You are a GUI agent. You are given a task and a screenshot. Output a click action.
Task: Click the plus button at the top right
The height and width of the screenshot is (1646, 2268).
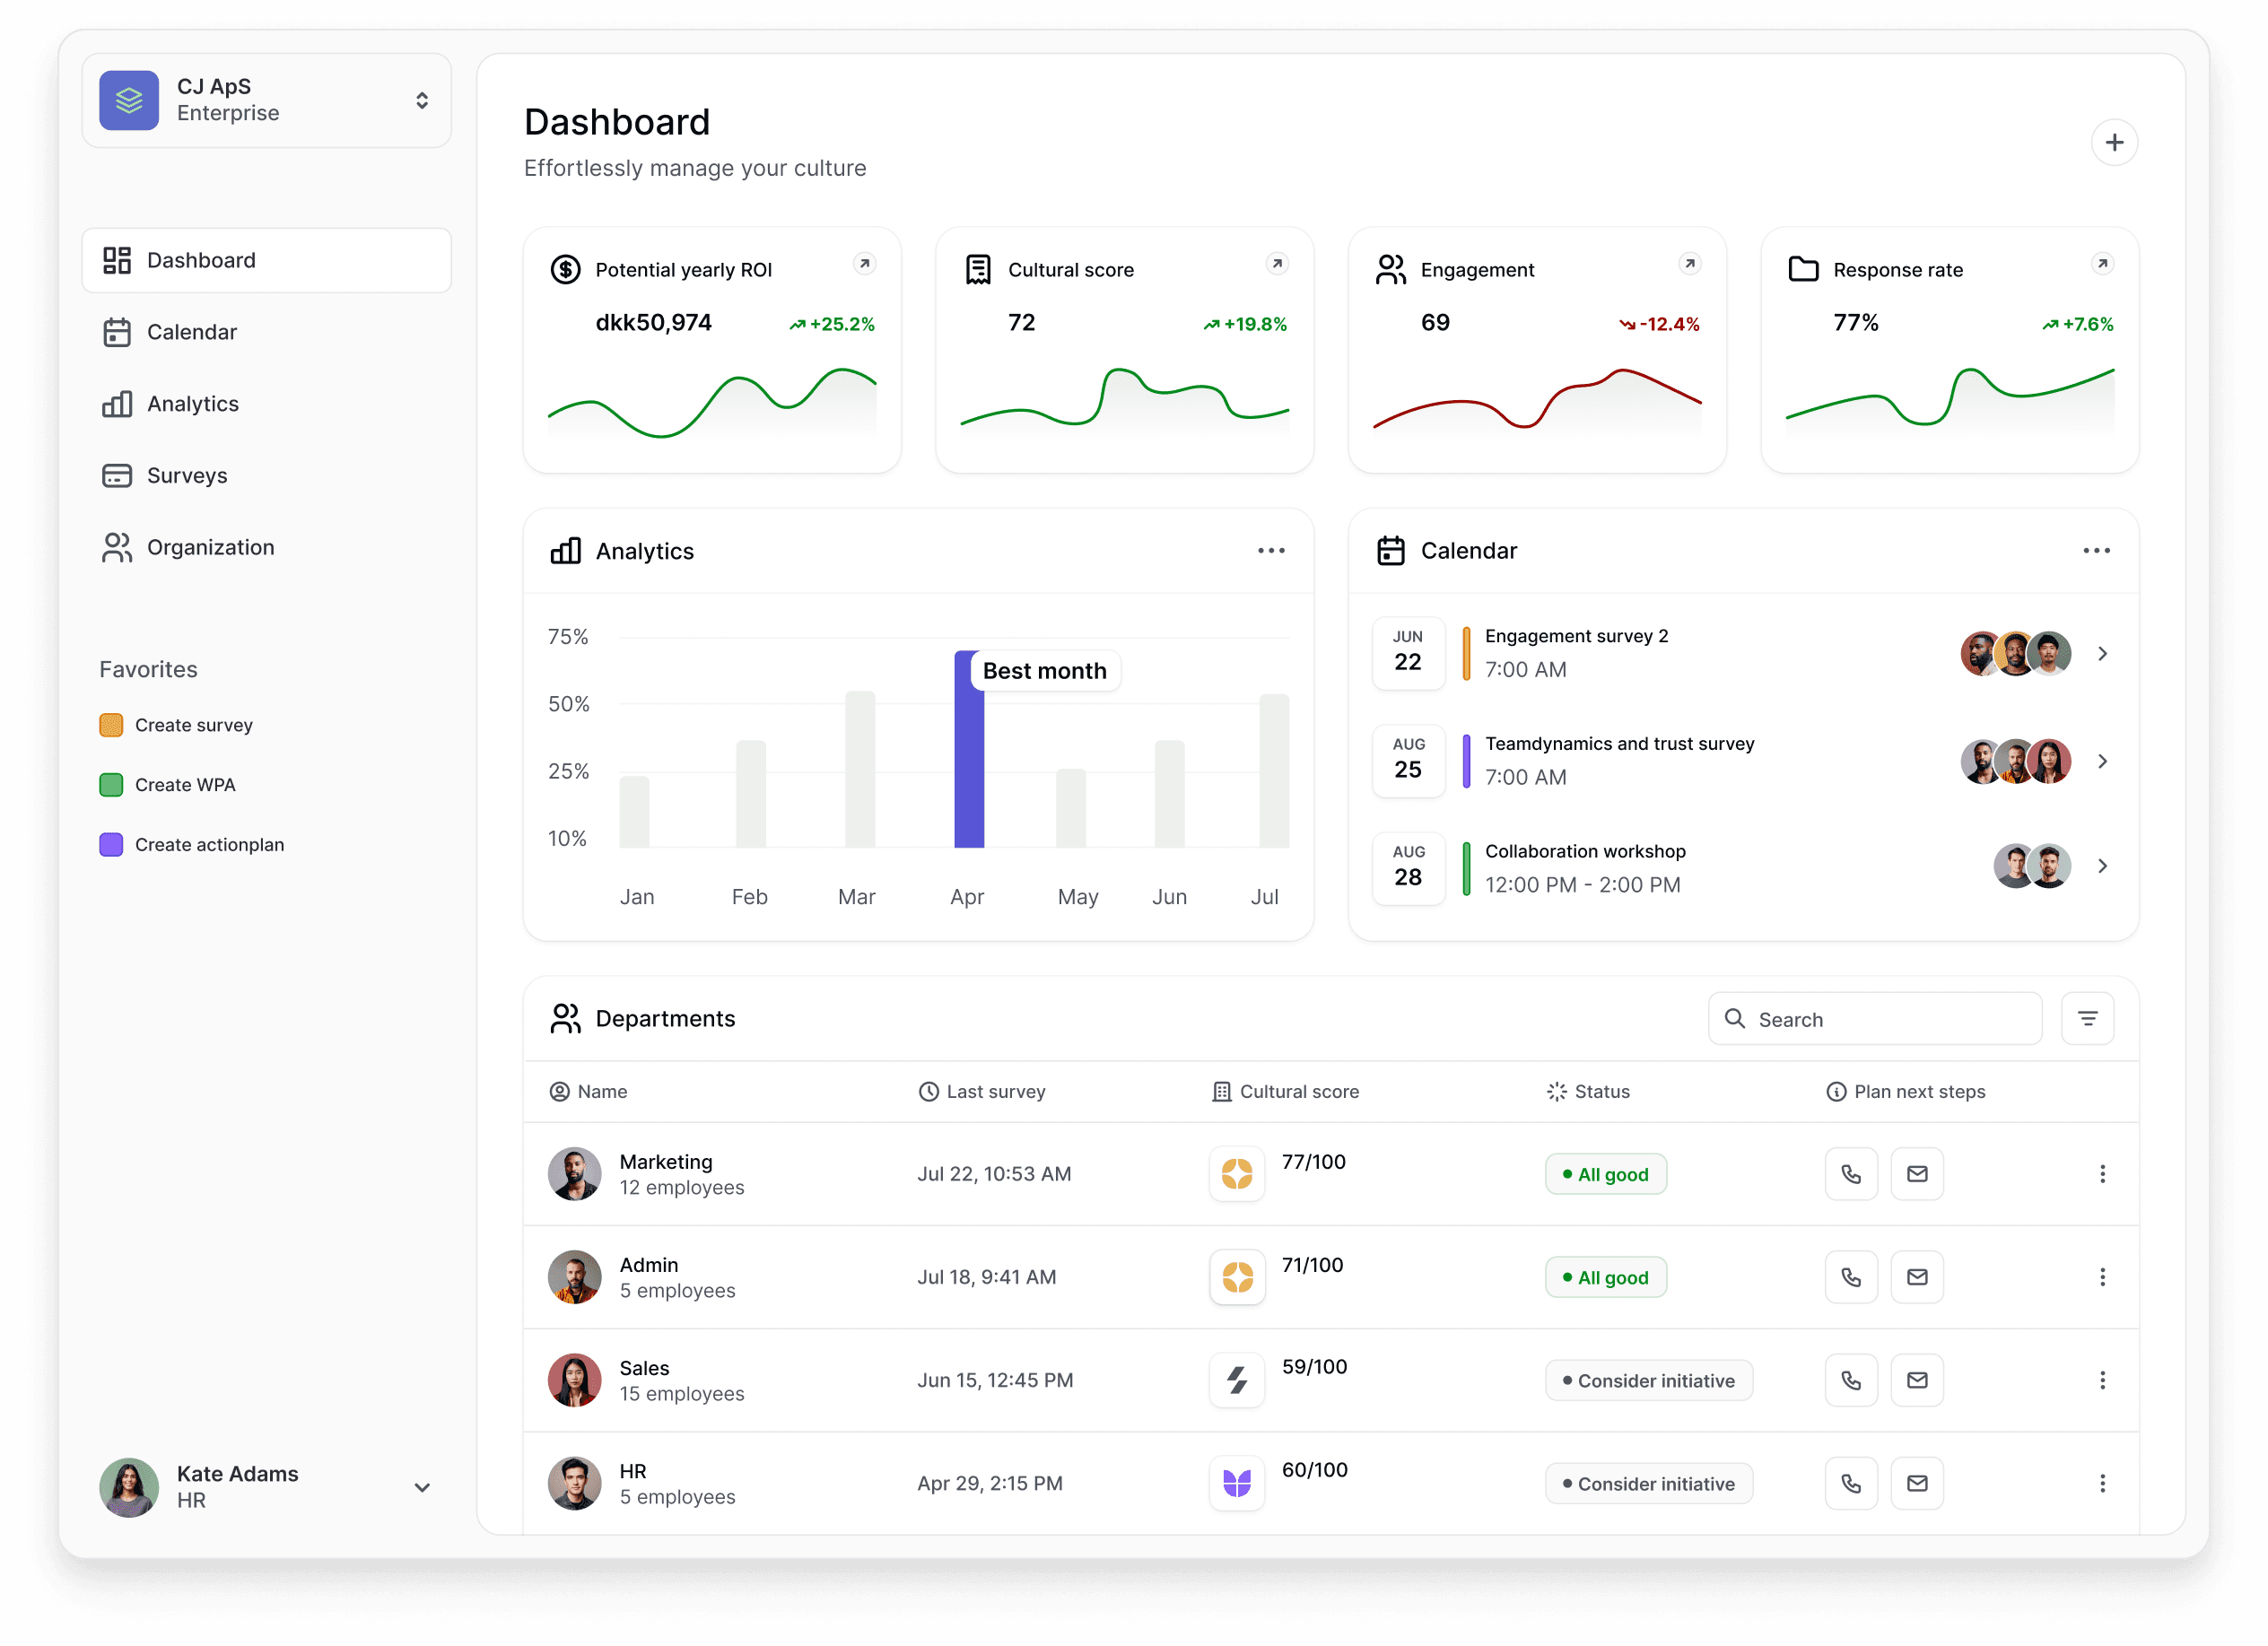click(2115, 142)
